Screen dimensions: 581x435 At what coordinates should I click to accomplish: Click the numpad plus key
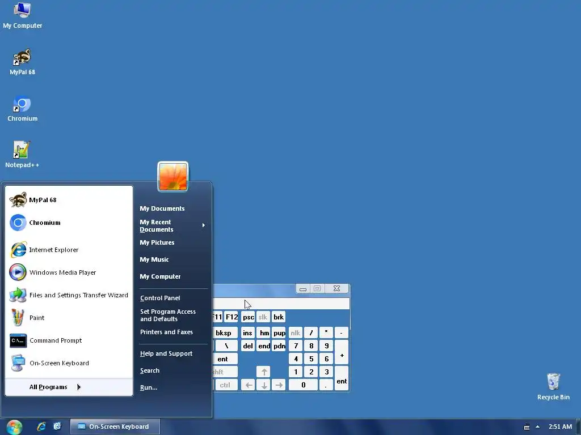coord(342,352)
